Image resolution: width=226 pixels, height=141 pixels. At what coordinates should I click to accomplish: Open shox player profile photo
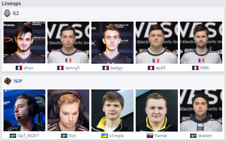(24, 42)
